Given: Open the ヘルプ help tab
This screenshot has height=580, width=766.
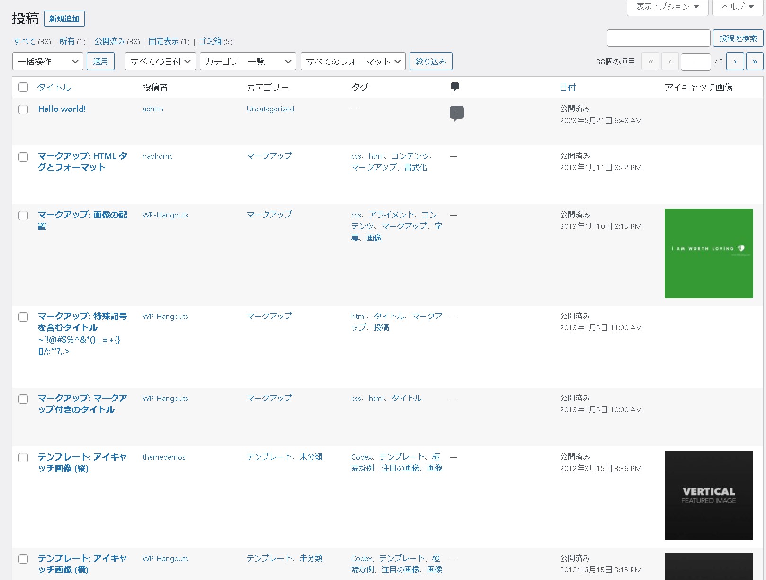Looking at the screenshot, I should click(x=737, y=7).
